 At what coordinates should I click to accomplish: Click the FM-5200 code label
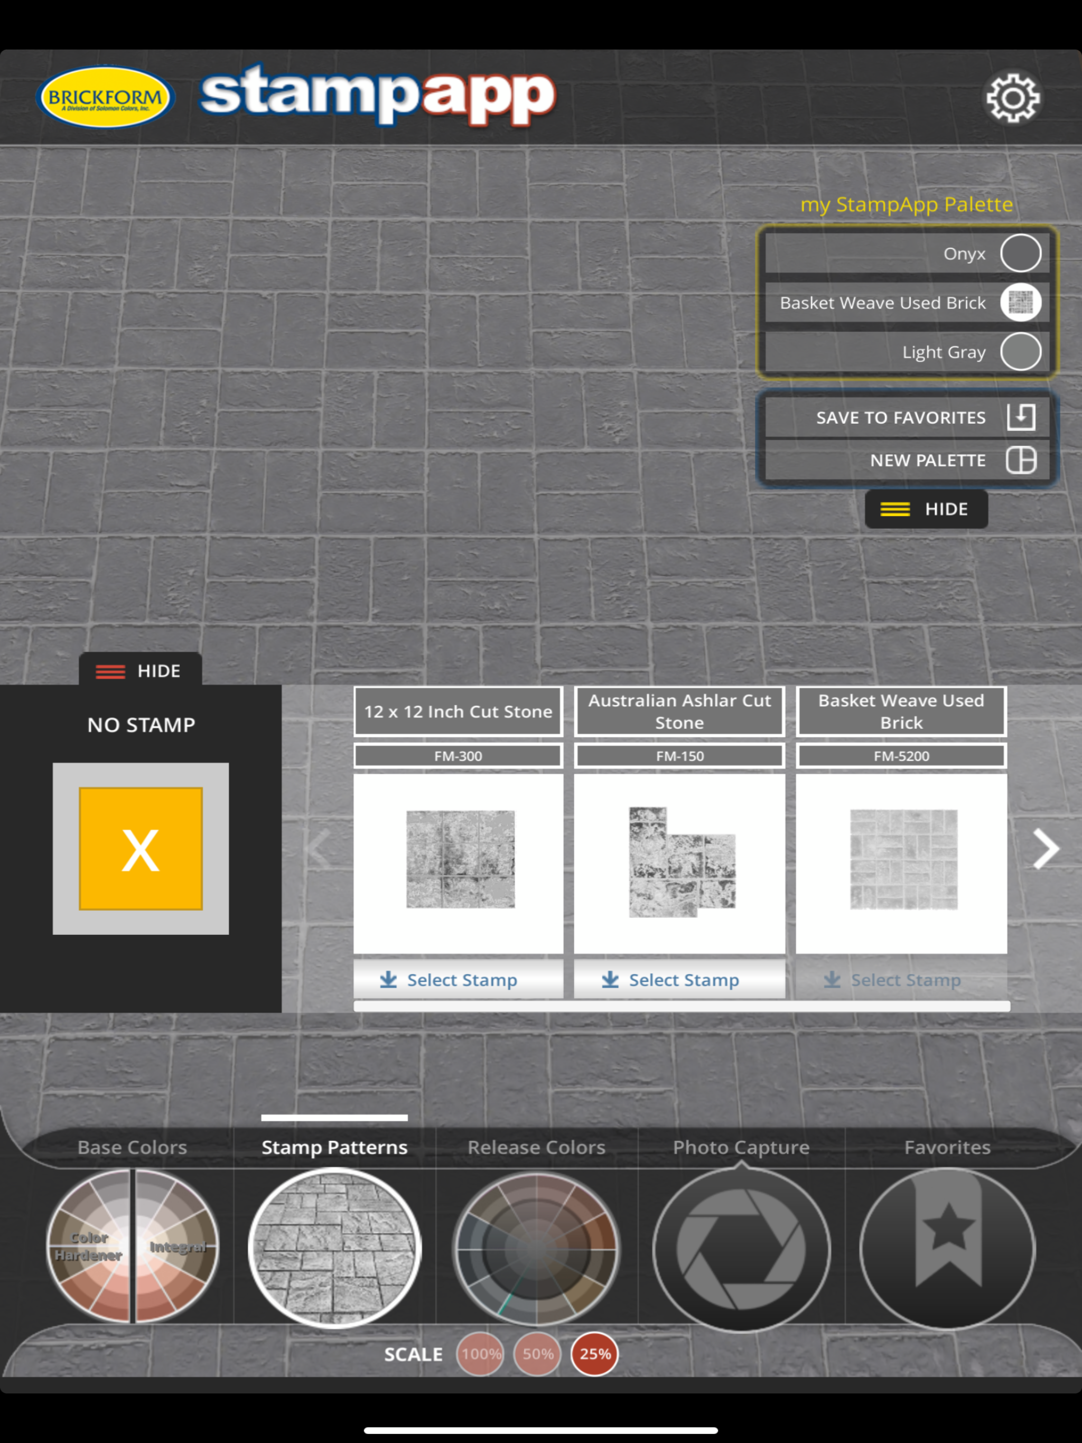pyautogui.click(x=901, y=755)
